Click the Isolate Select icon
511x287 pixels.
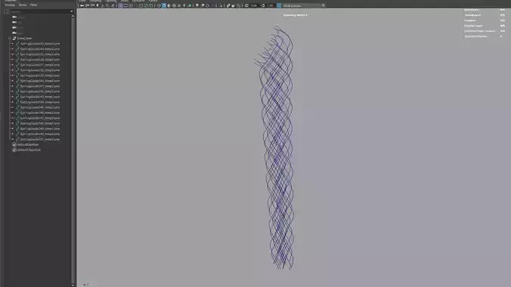tap(221, 5)
